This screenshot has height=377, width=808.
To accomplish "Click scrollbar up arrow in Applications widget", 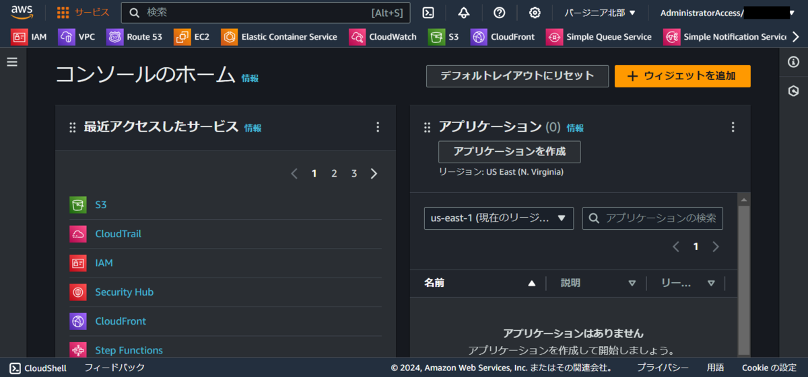I will (x=744, y=200).
